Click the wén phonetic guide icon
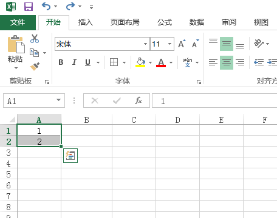 187,62
